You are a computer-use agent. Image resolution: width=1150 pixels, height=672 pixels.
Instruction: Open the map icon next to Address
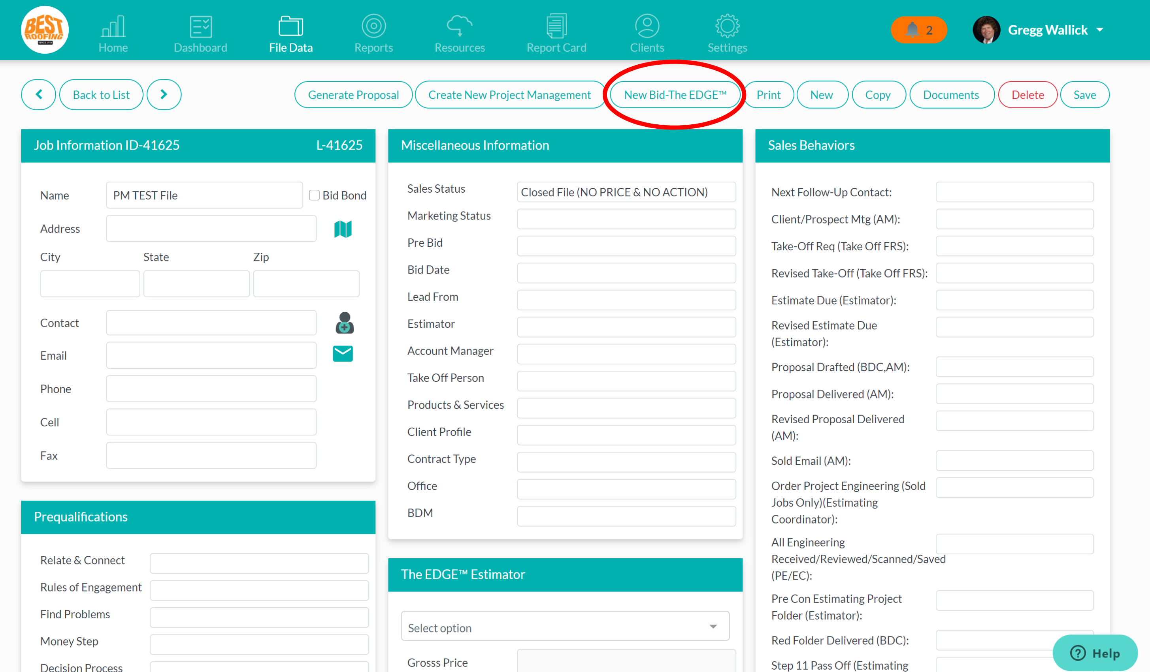coord(343,229)
